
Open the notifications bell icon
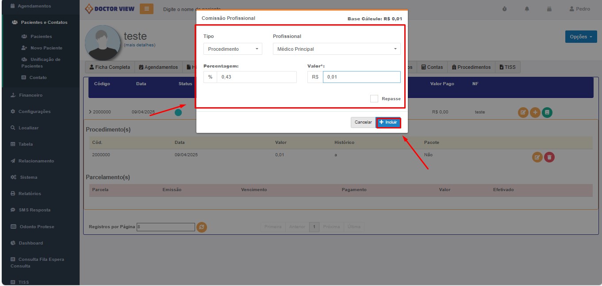(x=527, y=9)
